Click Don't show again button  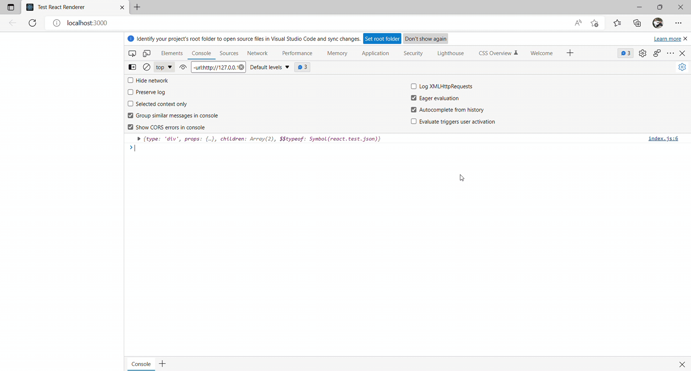pos(426,39)
